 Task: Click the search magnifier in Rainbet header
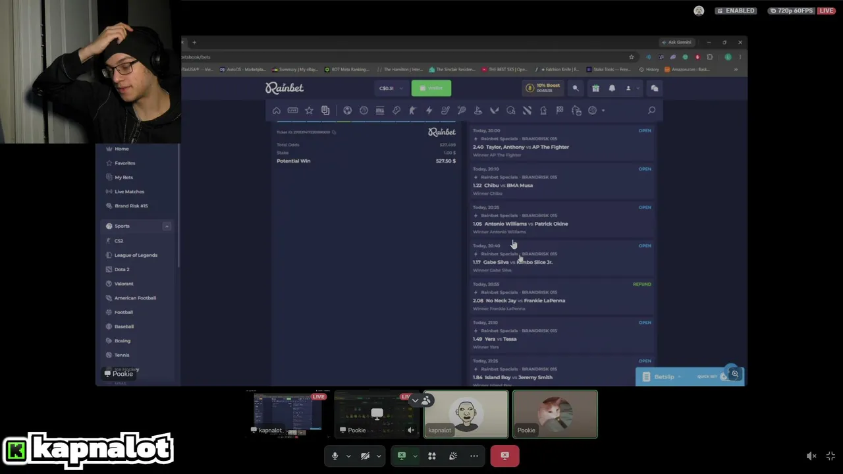click(x=576, y=88)
